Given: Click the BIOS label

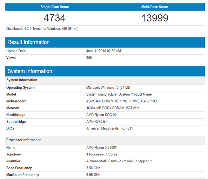Looking at the screenshot, I should click(10, 128).
